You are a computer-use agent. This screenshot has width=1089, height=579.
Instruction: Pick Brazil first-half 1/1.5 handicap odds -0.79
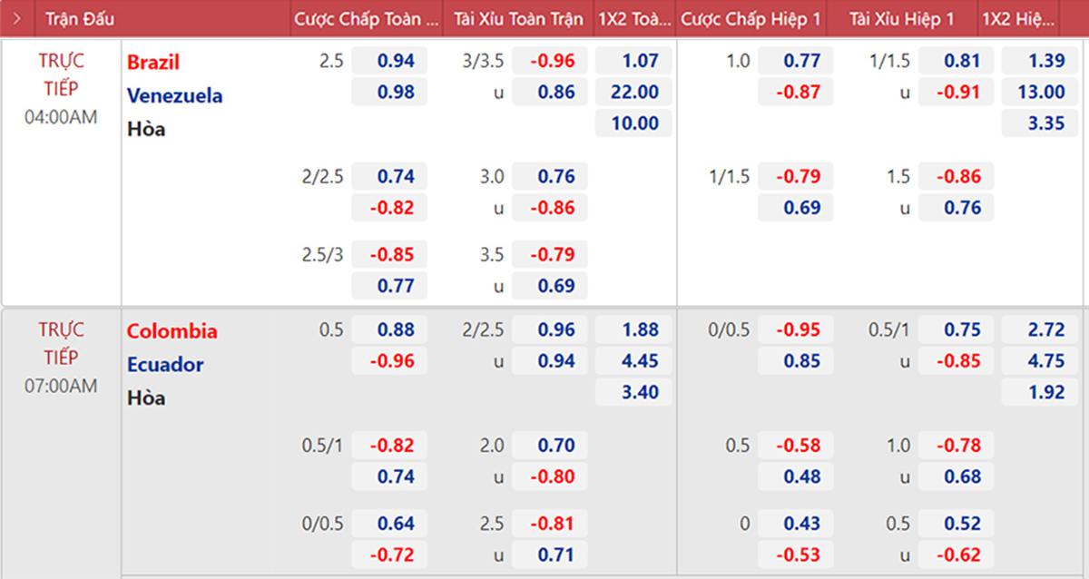pos(796,176)
